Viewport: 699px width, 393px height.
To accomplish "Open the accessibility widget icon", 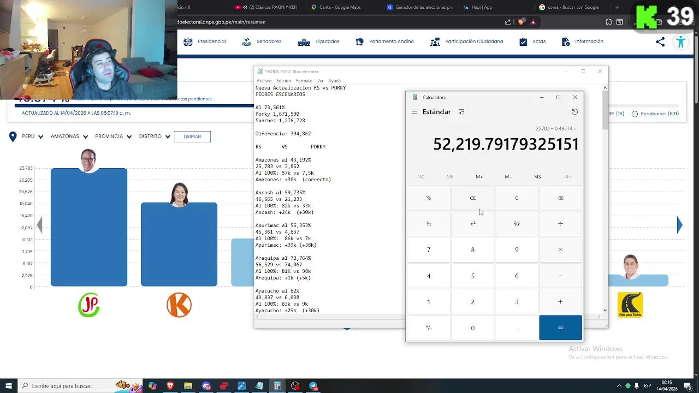I will click(680, 42).
